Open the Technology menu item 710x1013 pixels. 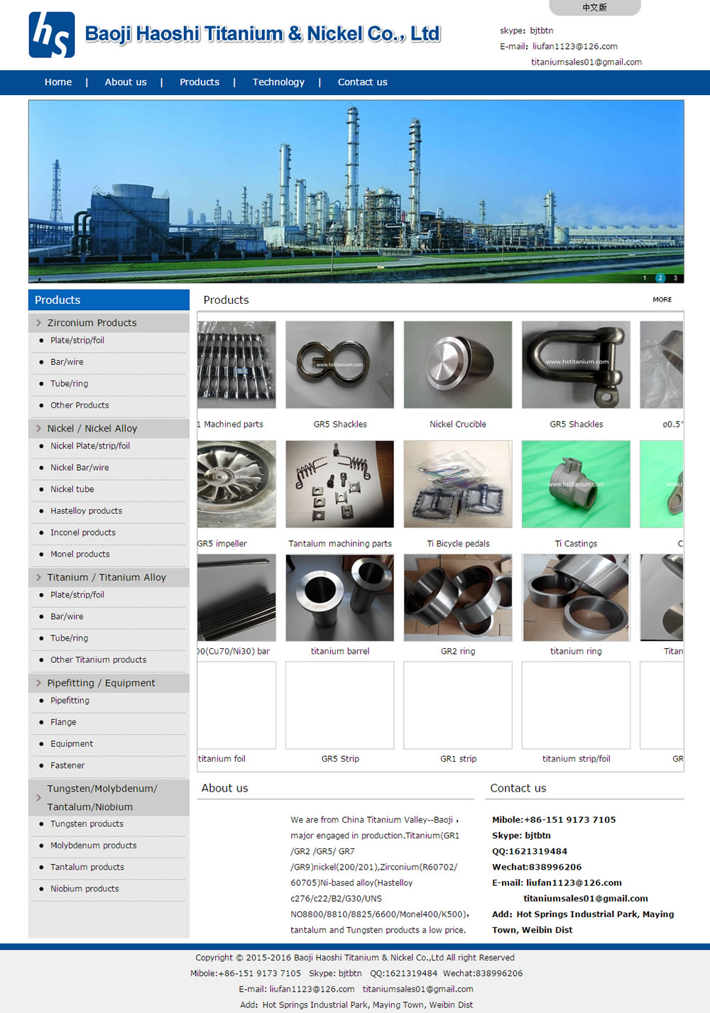point(278,82)
